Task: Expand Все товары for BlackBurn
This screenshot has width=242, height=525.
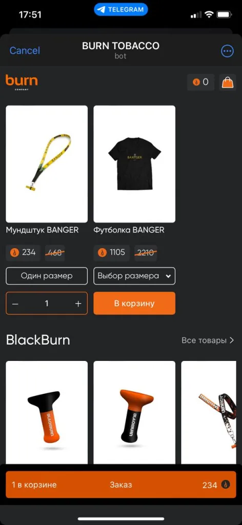Action: point(208,340)
